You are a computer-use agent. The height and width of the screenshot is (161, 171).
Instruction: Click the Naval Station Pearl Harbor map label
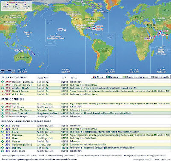[x=56, y=37]
